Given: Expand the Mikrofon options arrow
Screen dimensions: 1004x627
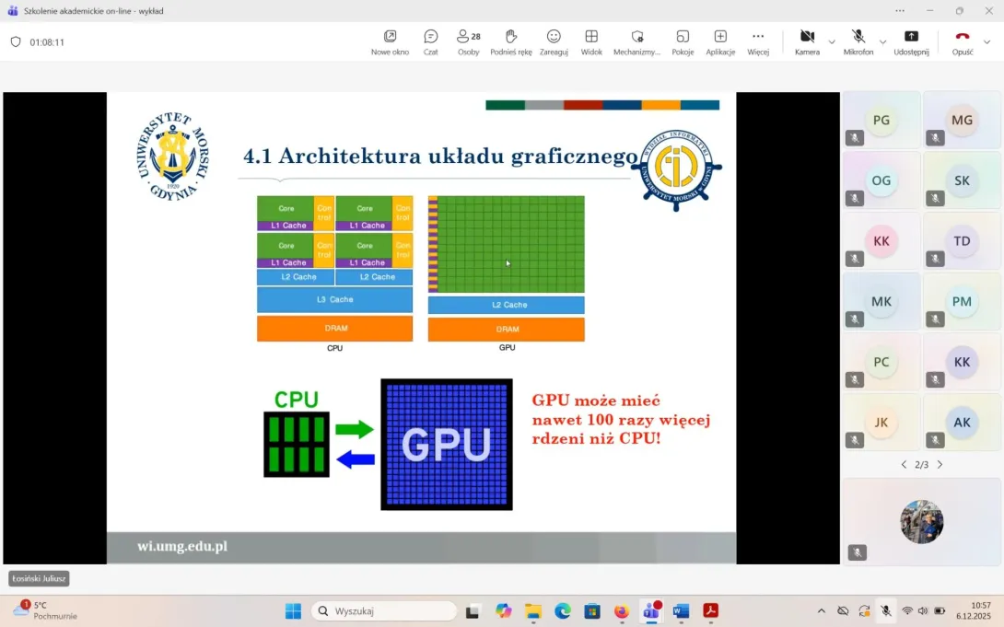Looking at the screenshot, I should pos(882,42).
